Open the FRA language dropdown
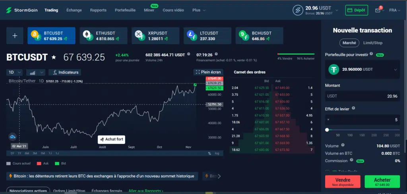The width and height of the screenshot is (407, 194). coord(395,10)
